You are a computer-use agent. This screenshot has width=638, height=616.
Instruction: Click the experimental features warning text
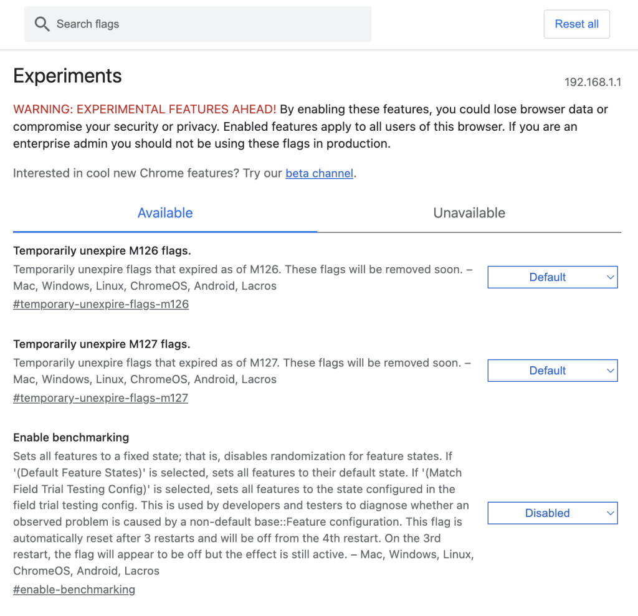[145, 109]
